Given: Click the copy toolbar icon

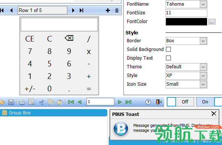Looking at the screenshot, I should click(x=51, y=102).
